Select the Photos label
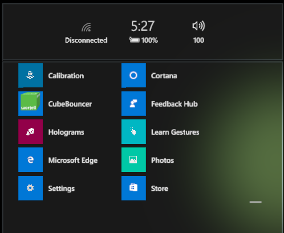This screenshot has width=284, height=233. [163, 160]
